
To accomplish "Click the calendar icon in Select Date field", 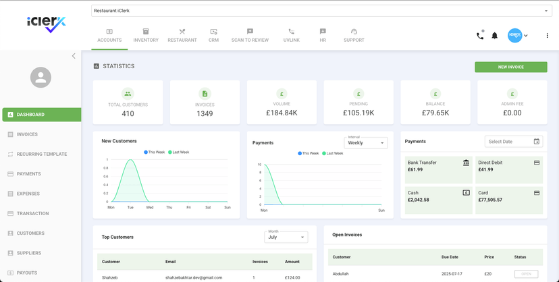I will point(537,142).
